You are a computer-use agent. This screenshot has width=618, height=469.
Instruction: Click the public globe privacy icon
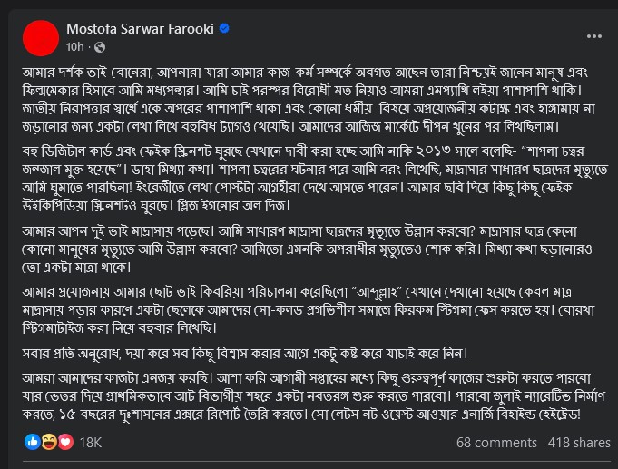click(100, 47)
